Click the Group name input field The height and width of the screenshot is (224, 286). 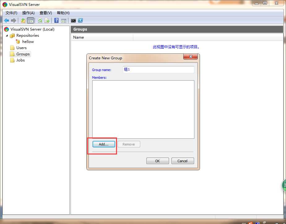[x=158, y=70]
